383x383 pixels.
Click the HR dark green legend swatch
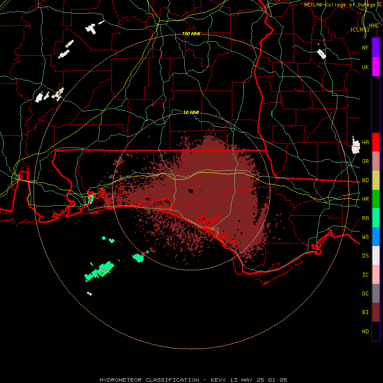tap(376, 199)
